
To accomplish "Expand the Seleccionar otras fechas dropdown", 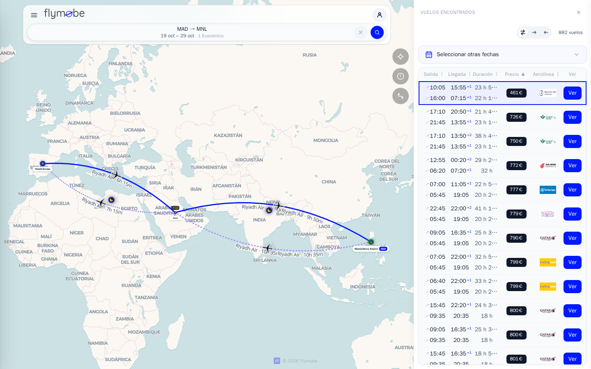I will point(502,55).
